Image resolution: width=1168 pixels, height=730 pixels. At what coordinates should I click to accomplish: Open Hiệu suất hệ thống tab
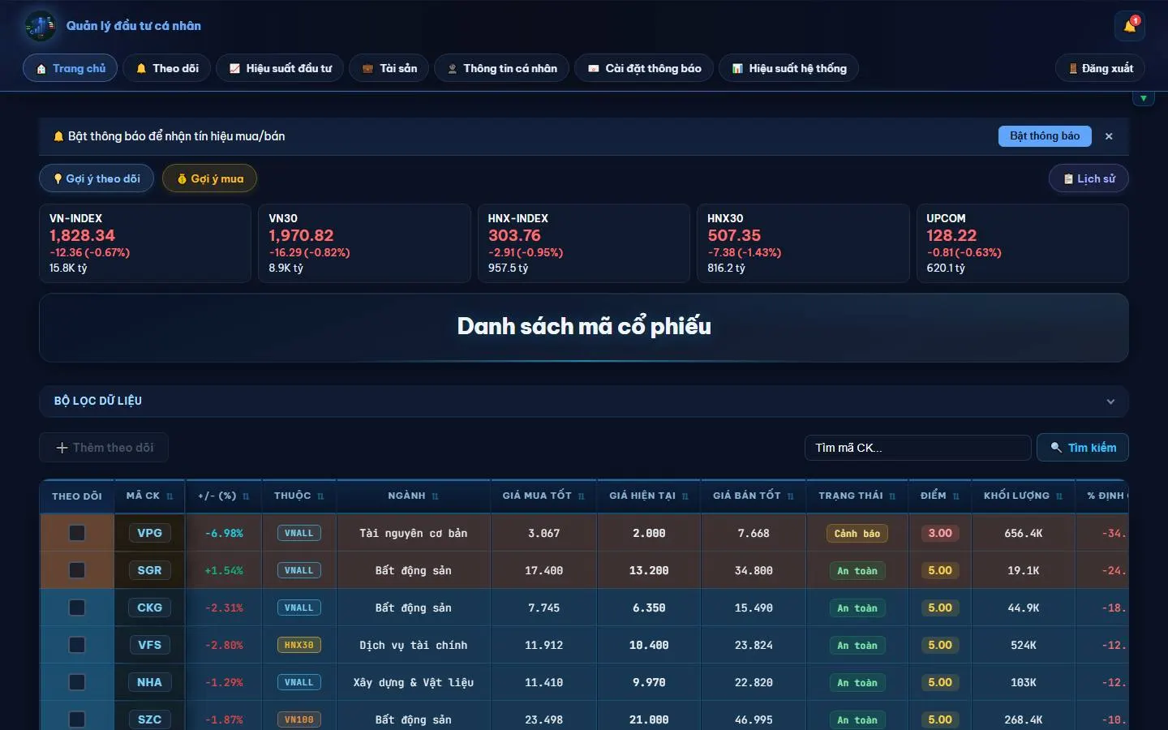pos(788,68)
